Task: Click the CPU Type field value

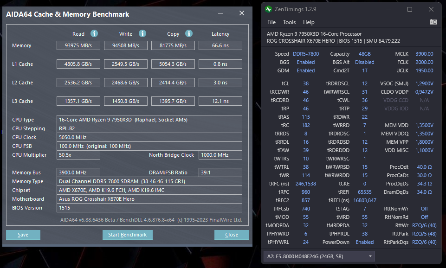Action: click(x=149, y=120)
